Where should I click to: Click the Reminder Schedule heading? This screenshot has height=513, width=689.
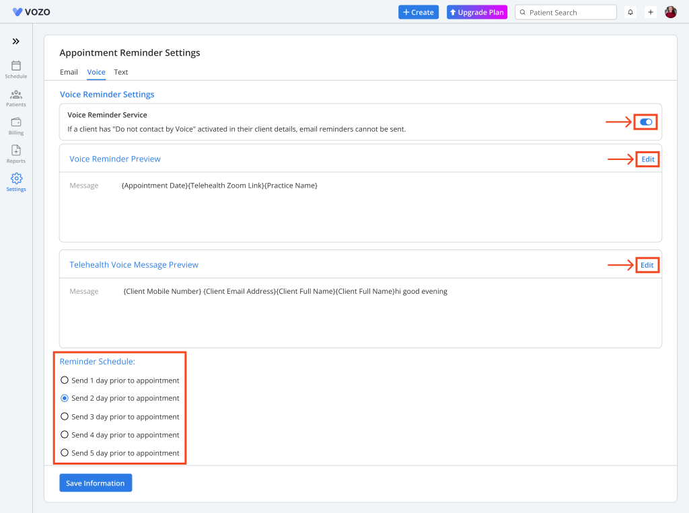coord(97,362)
